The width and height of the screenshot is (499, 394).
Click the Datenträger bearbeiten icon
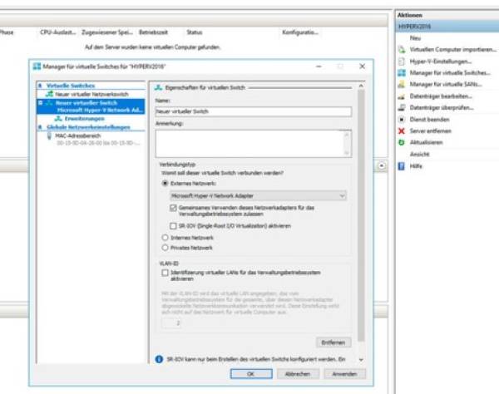[402, 96]
